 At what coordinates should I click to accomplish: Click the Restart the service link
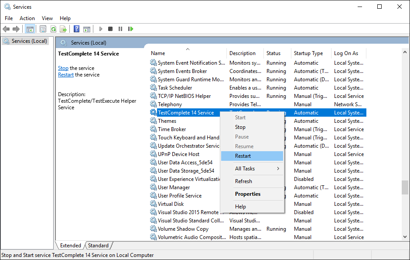[x=65, y=74]
